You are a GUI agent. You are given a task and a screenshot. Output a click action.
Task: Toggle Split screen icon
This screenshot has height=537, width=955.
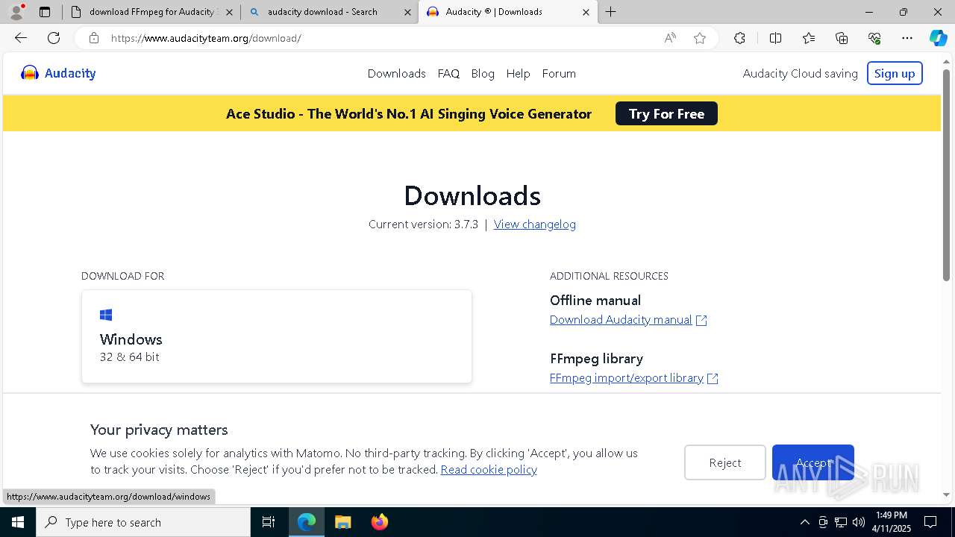point(775,38)
